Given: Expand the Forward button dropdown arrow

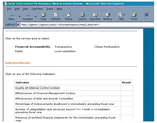Looking at the screenshot, I should click(x=35, y=17).
